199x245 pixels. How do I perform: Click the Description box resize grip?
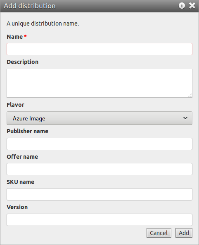[x=190, y=95]
